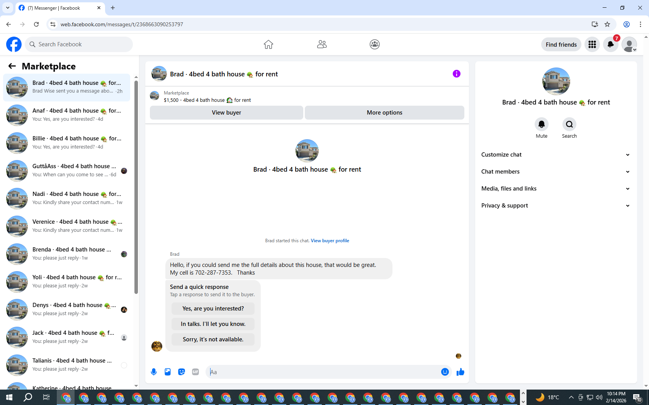
Task: Open the Chrome install app icon
Action: (595, 24)
